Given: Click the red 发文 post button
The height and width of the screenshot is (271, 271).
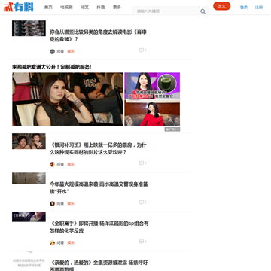Looking at the screenshot, I should 222,6.
